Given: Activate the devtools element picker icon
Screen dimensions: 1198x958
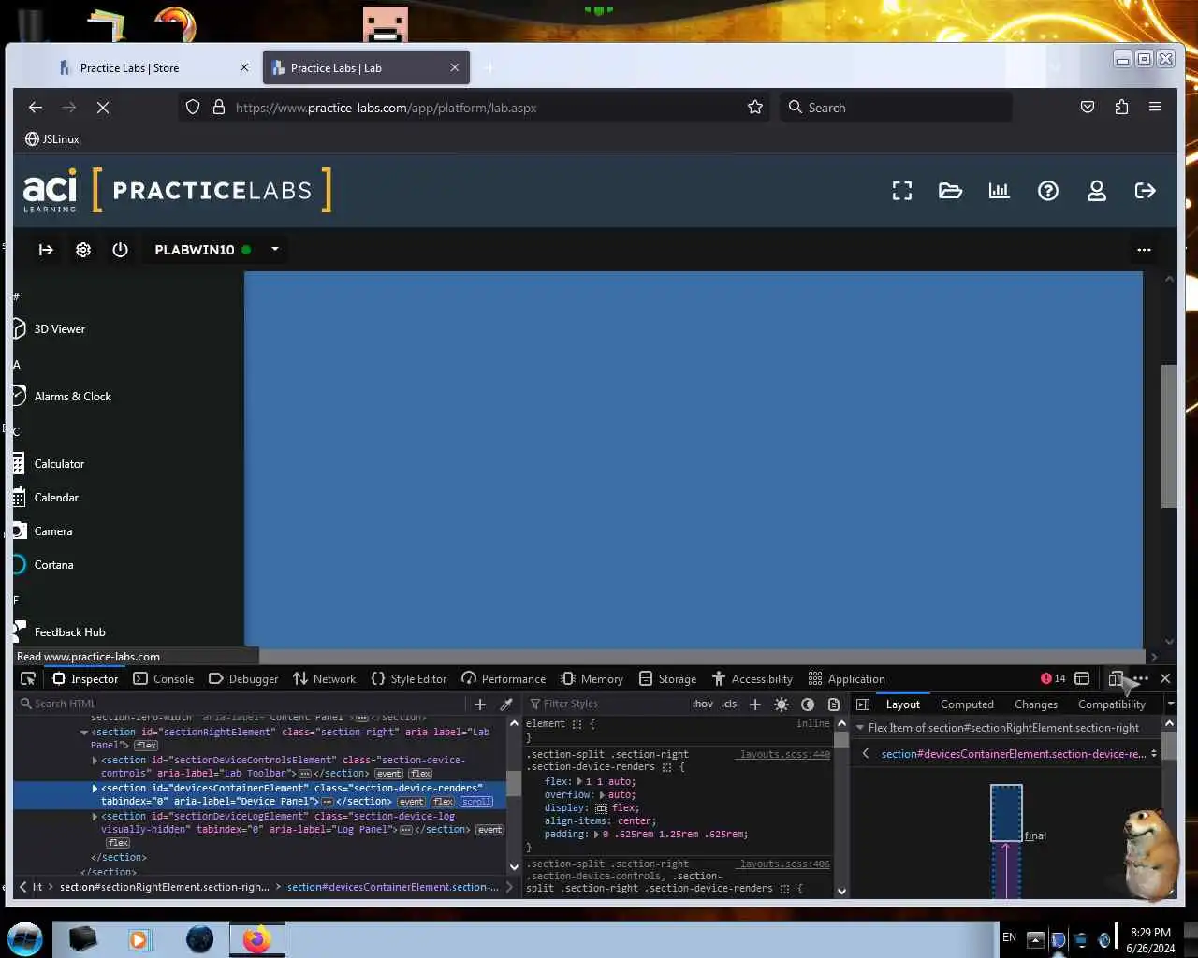Looking at the screenshot, I should [x=28, y=679].
